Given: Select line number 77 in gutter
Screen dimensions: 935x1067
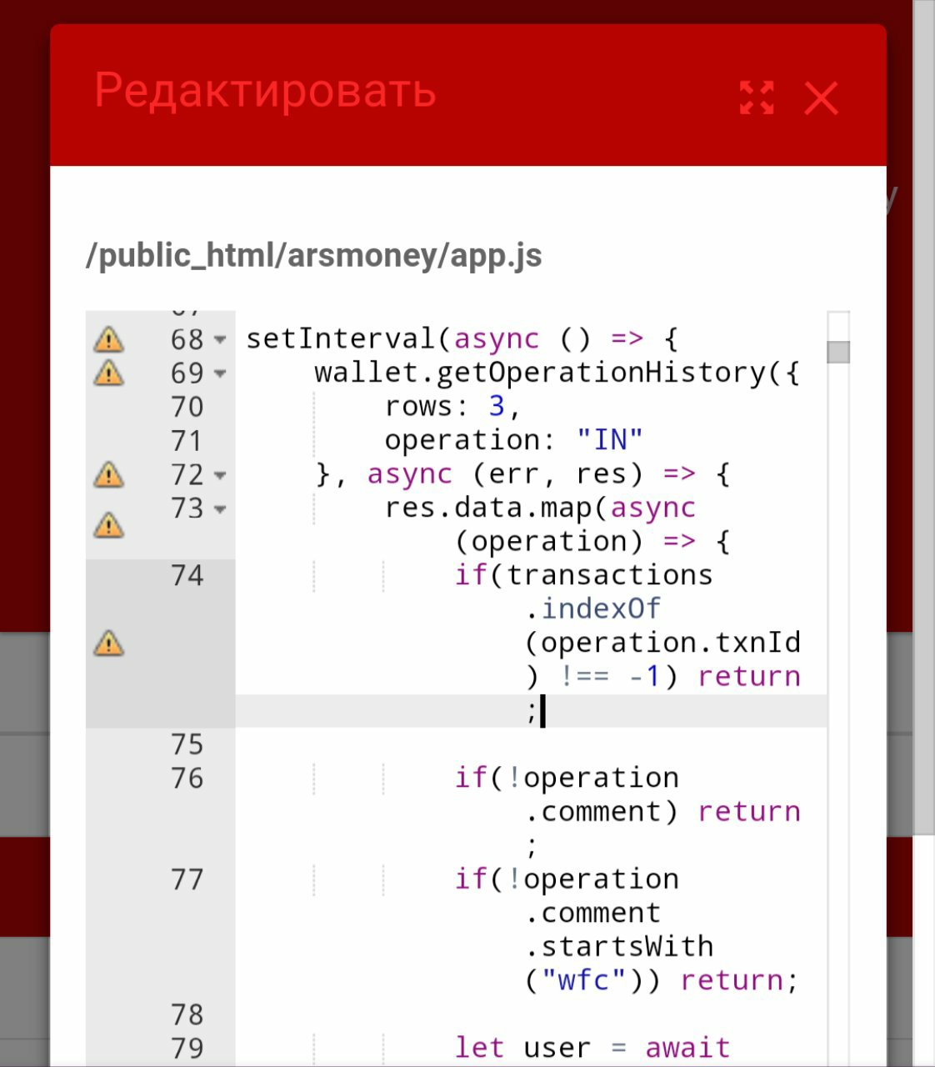Looking at the screenshot, I should click(187, 879).
